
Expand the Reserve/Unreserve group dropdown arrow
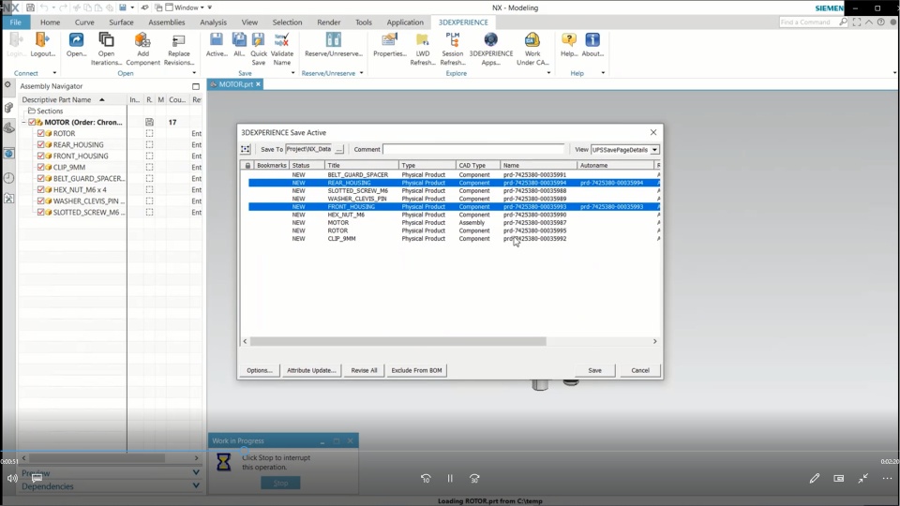coord(361,73)
